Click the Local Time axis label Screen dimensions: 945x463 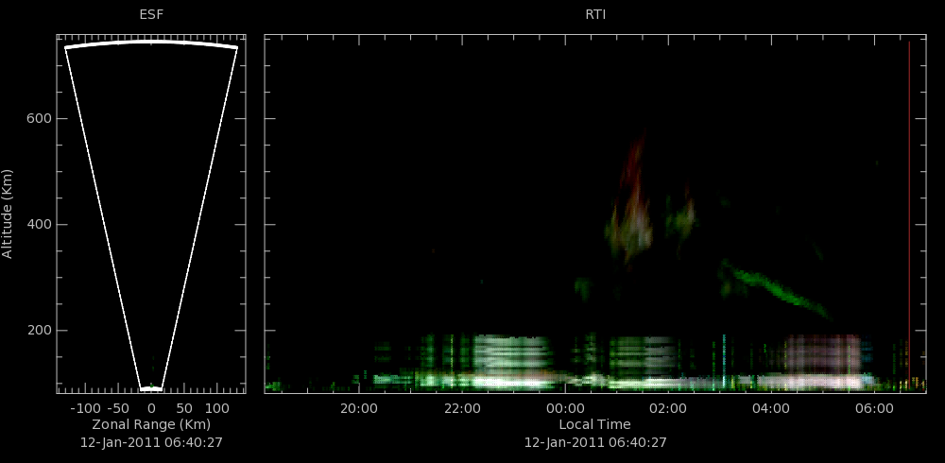pos(594,424)
